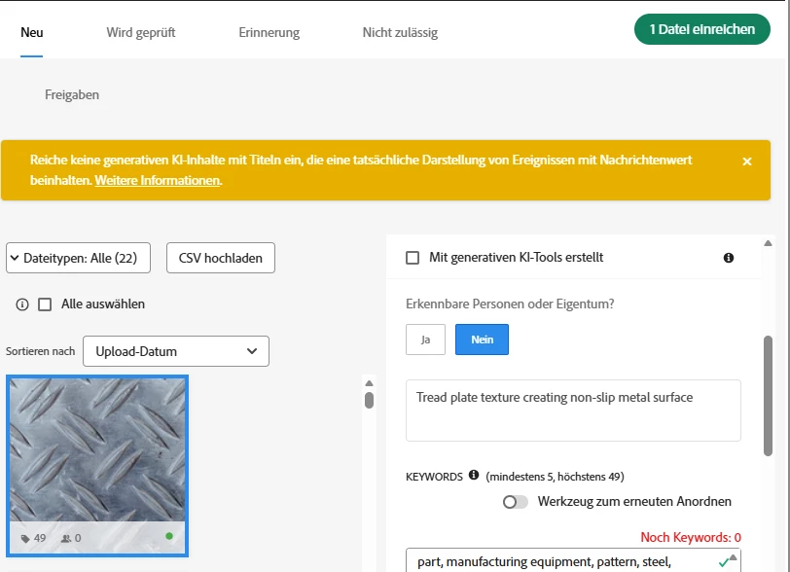Click the green status dot on thumbnail
This screenshot has width=790, height=572.
click(x=169, y=536)
